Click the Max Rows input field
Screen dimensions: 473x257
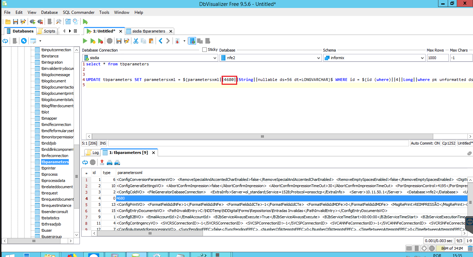point(437,58)
